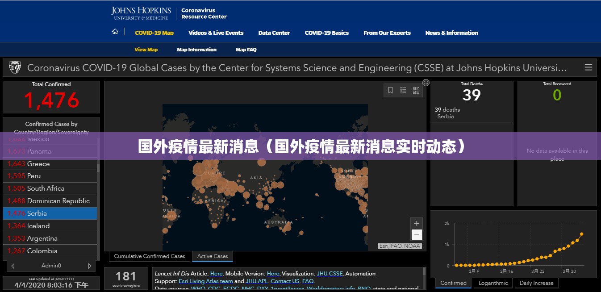Click the Total Deaths 39 value
Image resolution: width=601 pixels, height=292 pixels.
472,95
